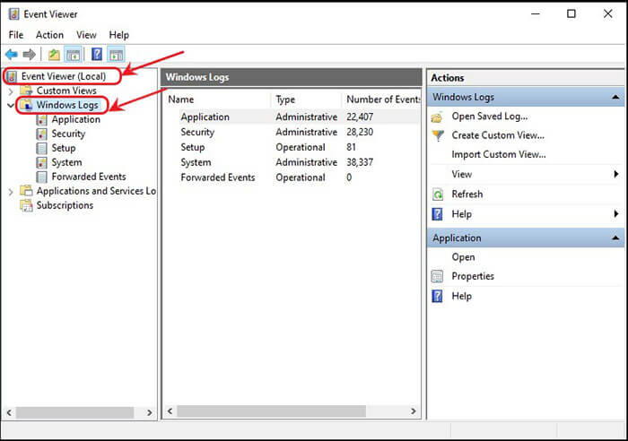This screenshot has width=628, height=441.
Task: Sort by the Name column header
Action: click(217, 99)
